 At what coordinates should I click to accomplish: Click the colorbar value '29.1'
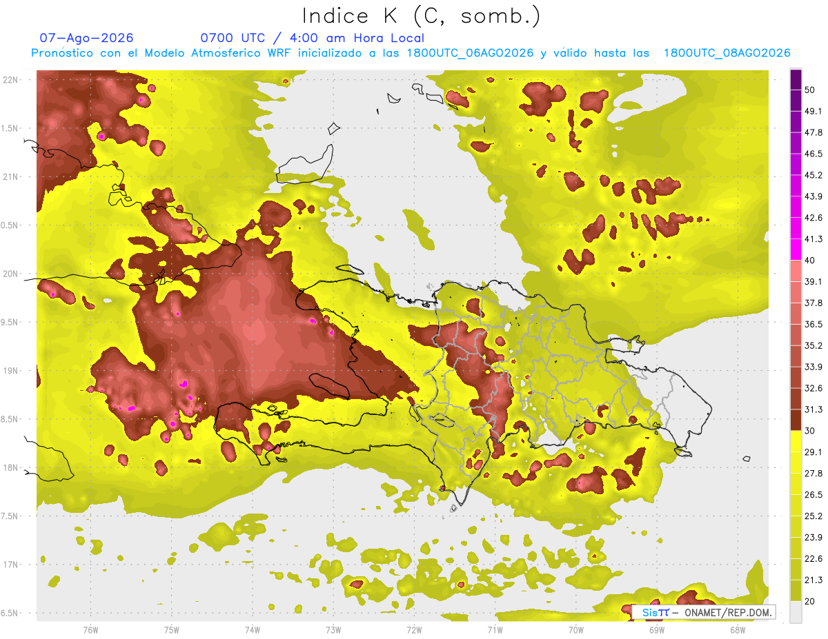pos(814,452)
